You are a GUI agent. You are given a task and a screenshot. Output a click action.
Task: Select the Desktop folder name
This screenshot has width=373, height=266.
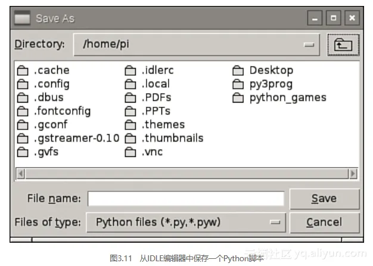(x=272, y=71)
